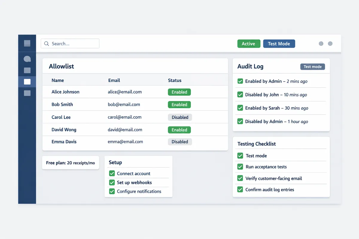Select the Bob Smith name cell
The width and height of the screenshot is (359, 239).
pyautogui.click(x=62, y=105)
